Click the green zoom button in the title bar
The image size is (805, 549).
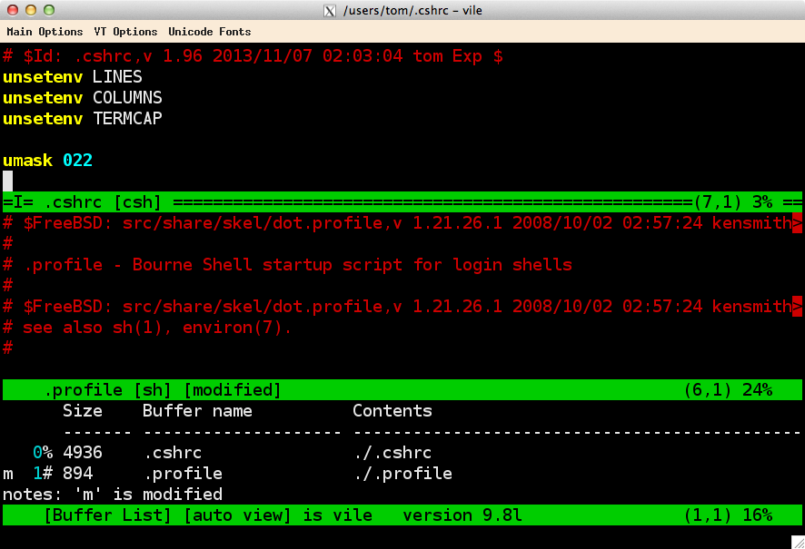click(x=49, y=10)
